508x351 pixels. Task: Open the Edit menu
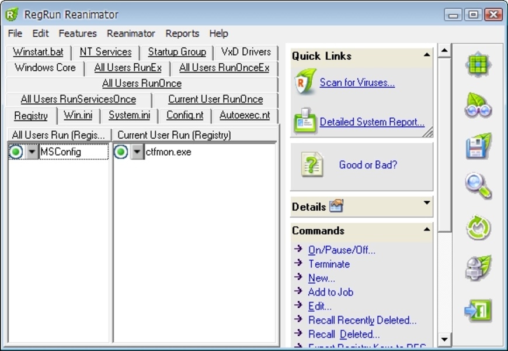(40, 33)
